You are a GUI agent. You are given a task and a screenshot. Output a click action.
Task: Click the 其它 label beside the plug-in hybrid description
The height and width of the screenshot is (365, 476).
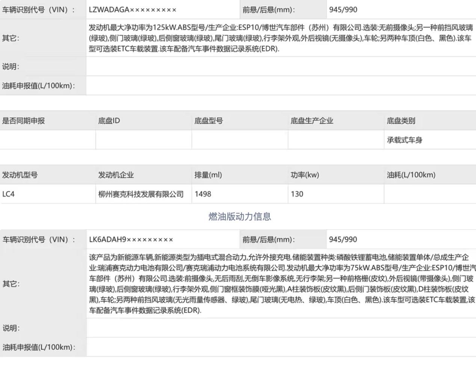(11, 284)
